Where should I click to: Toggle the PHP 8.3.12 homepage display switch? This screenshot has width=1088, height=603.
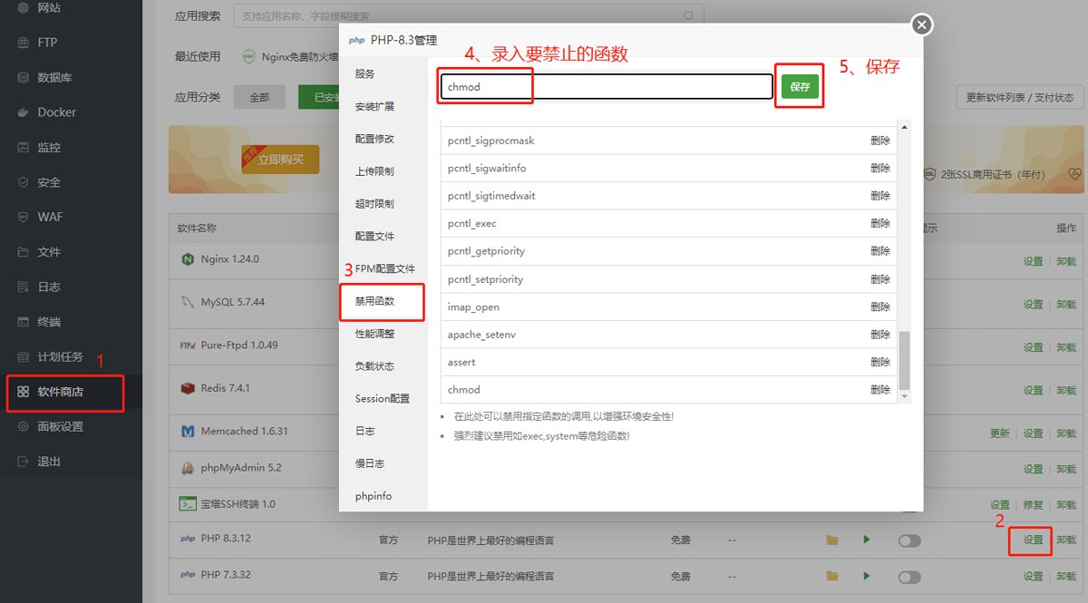[x=908, y=540]
